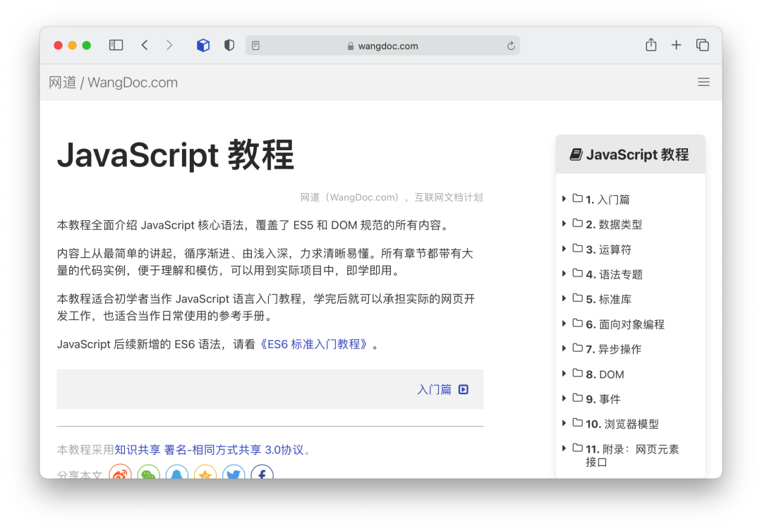Viewport: 762px width, 531px height.
Task: Share via the star Qzone icon
Action: tap(205, 473)
